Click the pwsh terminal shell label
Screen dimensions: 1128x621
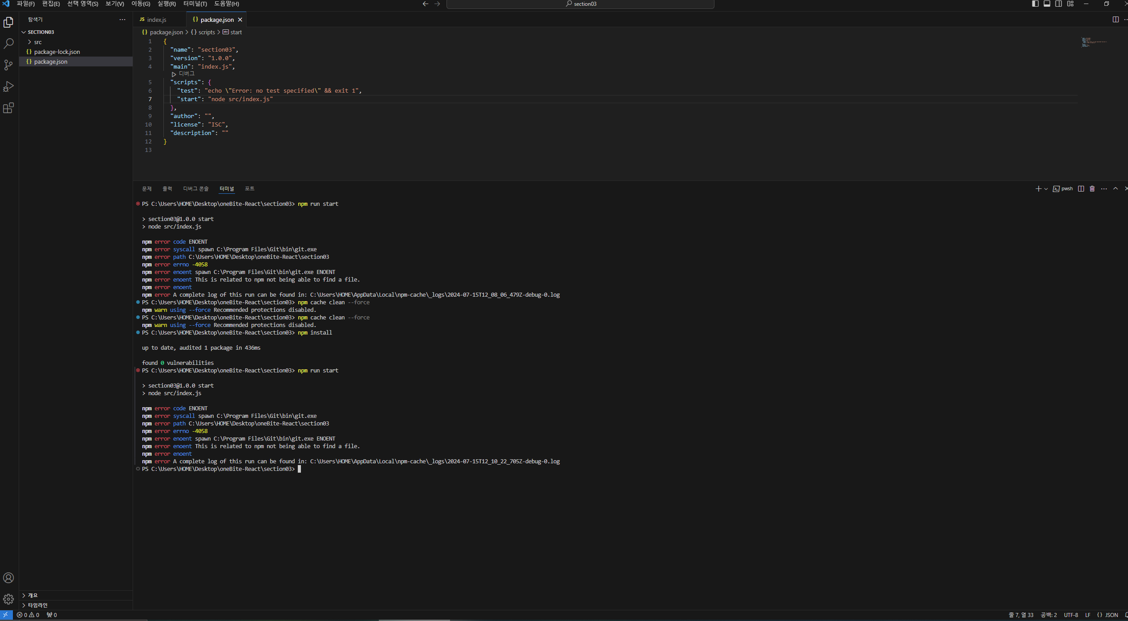coord(1063,189)
